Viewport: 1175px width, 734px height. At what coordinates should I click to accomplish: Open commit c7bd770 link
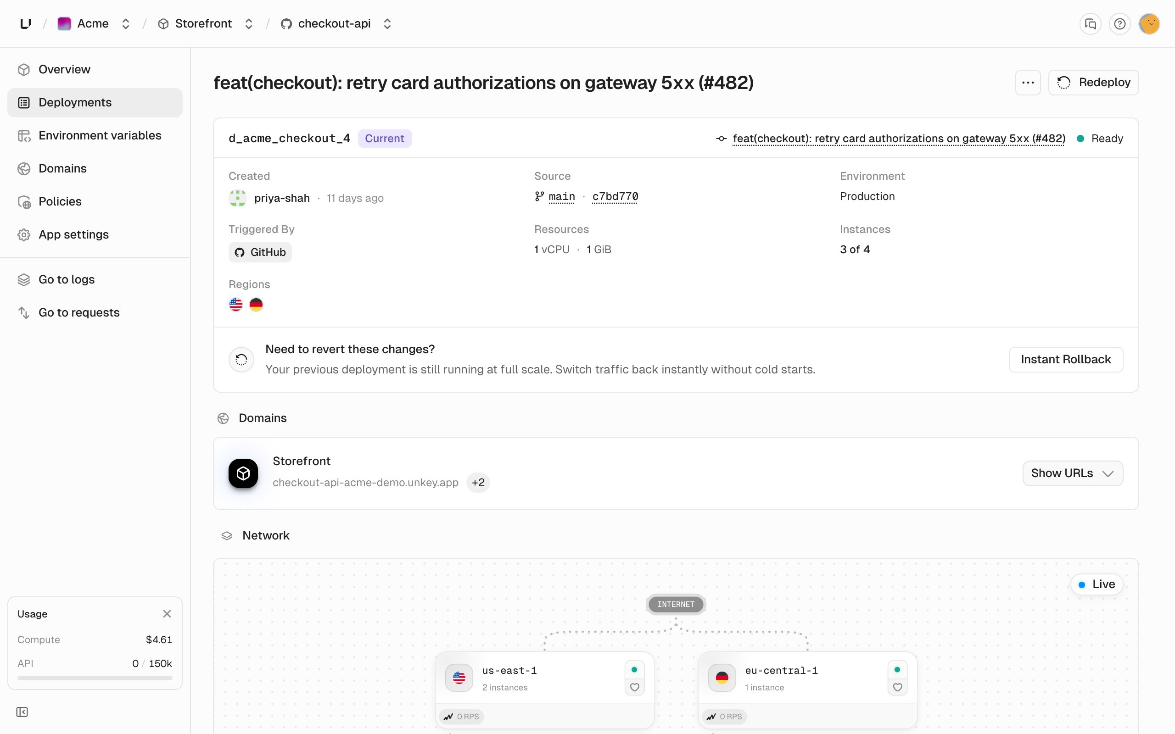[615, 196]
